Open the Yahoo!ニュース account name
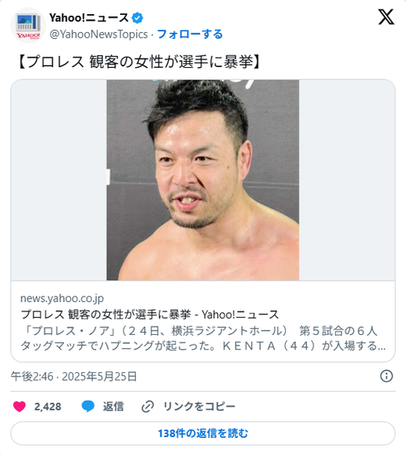The width and height of the screenshot is (406, 455). 89,18
